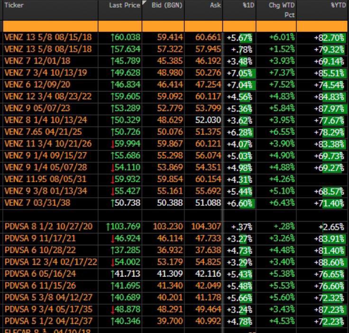Select last price 60.038 cell

(x=126, y=37)
